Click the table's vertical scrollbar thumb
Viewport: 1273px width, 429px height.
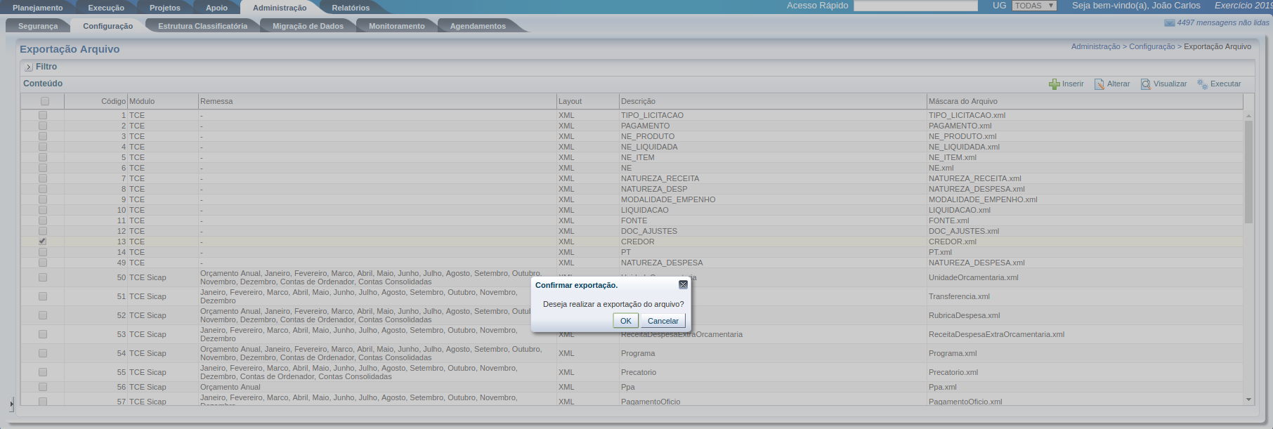point(1248,172)
